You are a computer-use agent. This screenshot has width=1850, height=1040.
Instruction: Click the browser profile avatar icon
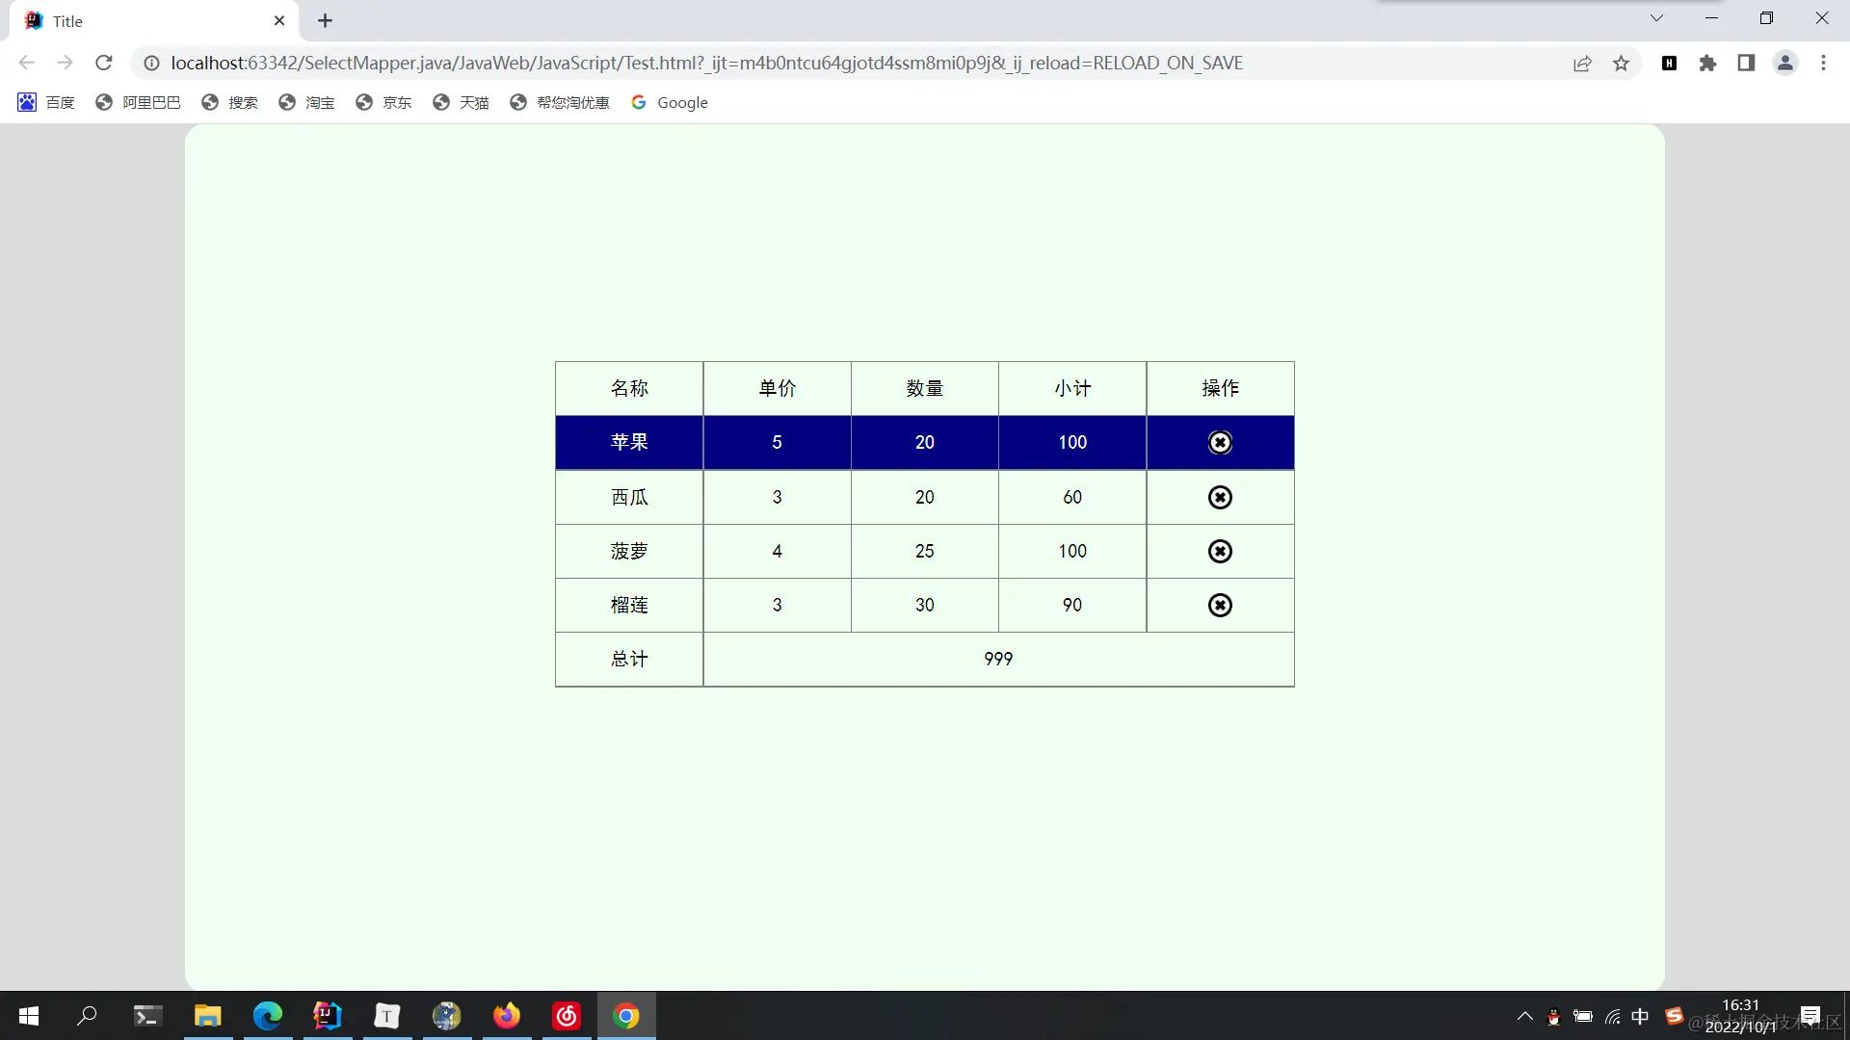[x=1784, y=63]
